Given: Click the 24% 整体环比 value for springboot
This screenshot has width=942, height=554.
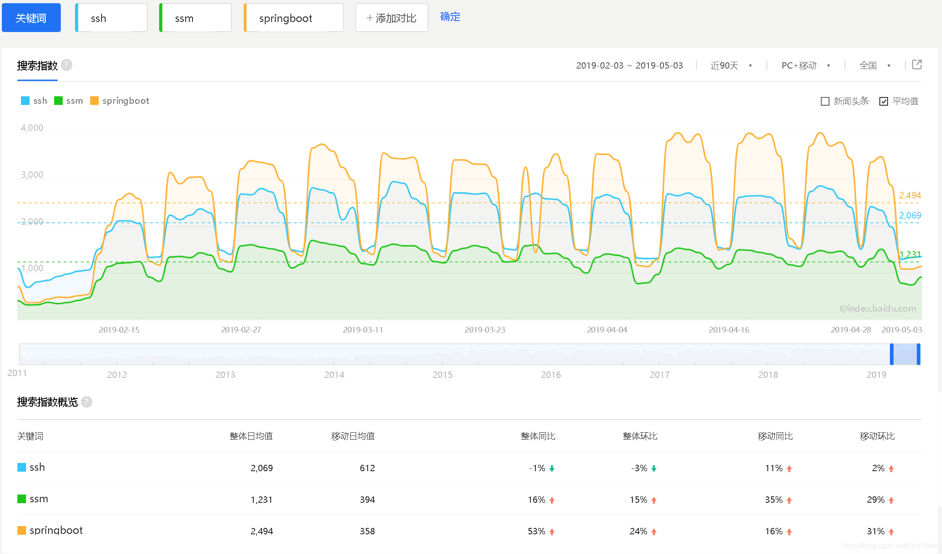Looking at the screenshot, I should tap(638, 531).
